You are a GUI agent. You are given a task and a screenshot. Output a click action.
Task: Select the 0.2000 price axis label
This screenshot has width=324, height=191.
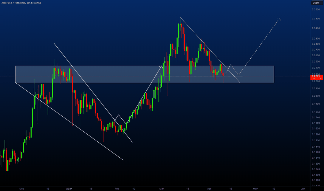(316, 96)
